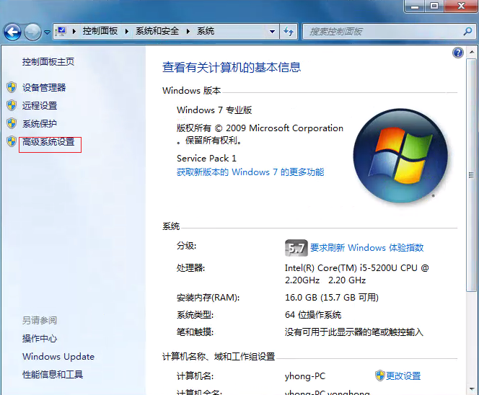Open the address bar history dropdown

click(272, 32)
